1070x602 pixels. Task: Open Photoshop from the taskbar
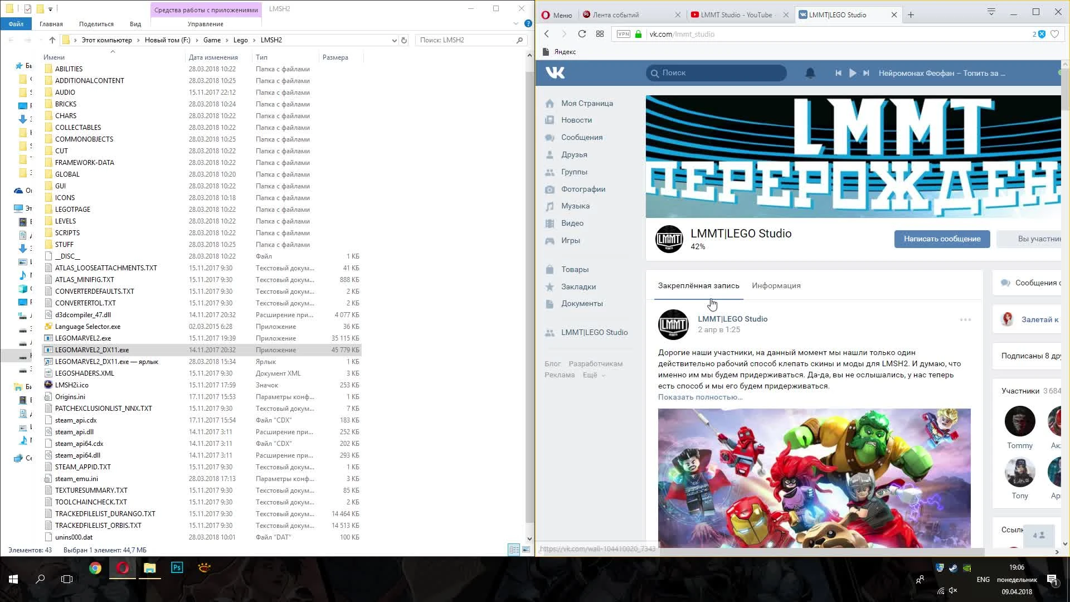177,568
